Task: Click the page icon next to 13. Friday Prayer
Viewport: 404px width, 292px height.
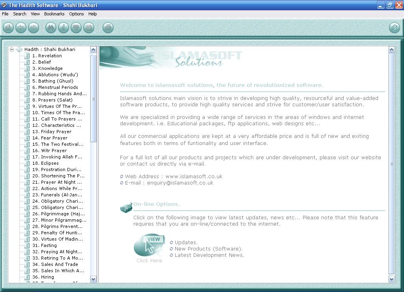Action: (27, 132)
